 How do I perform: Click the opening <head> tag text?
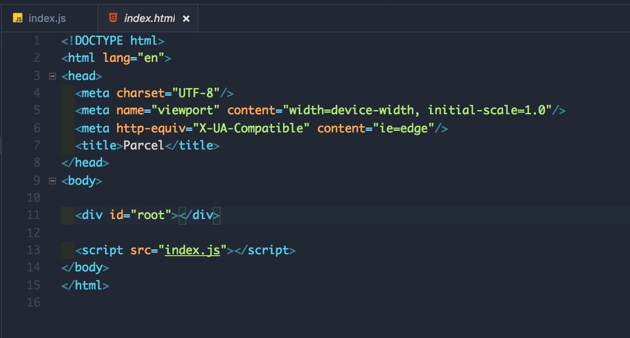82,76
